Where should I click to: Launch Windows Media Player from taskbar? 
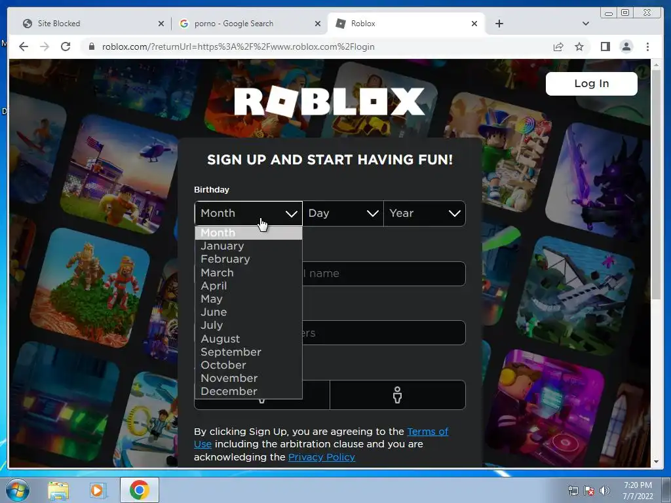pos(97,491)
